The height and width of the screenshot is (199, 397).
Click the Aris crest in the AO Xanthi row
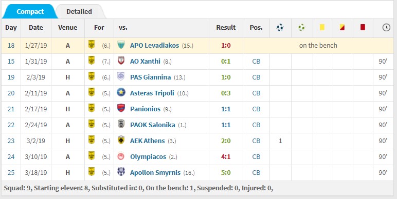pyautogui.click(x=92, y=61)
